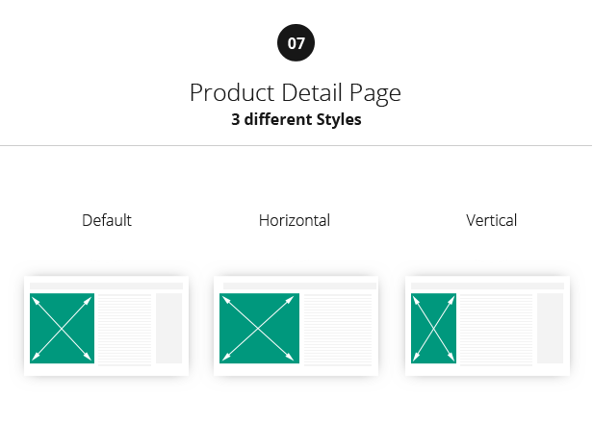This screenshot has width=593, height=421.
Task: Click top header bar in Default preview
Action: tap(106, 285)
